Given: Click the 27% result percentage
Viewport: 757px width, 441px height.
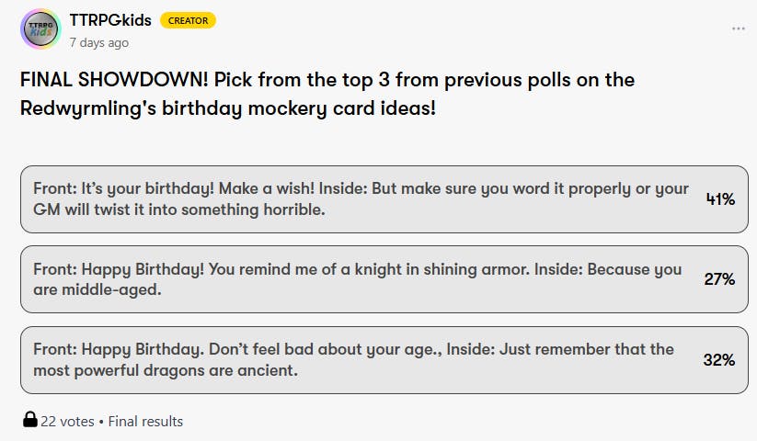Looking at the screenshot, I should [x=719, y=279].
